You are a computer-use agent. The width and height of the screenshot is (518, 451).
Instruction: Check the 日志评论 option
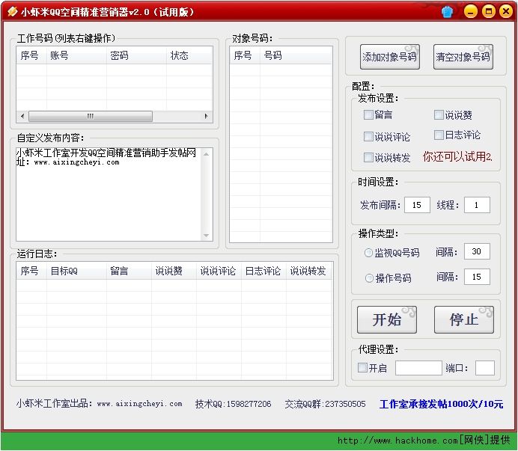point(439,135)
